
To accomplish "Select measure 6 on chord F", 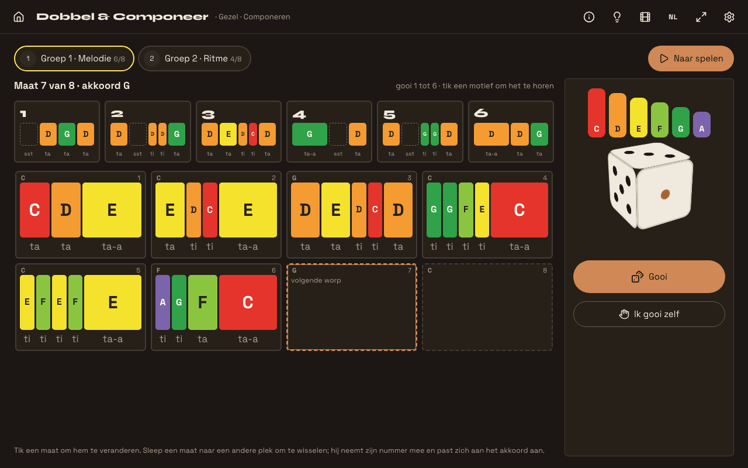I will coord(216,307).
